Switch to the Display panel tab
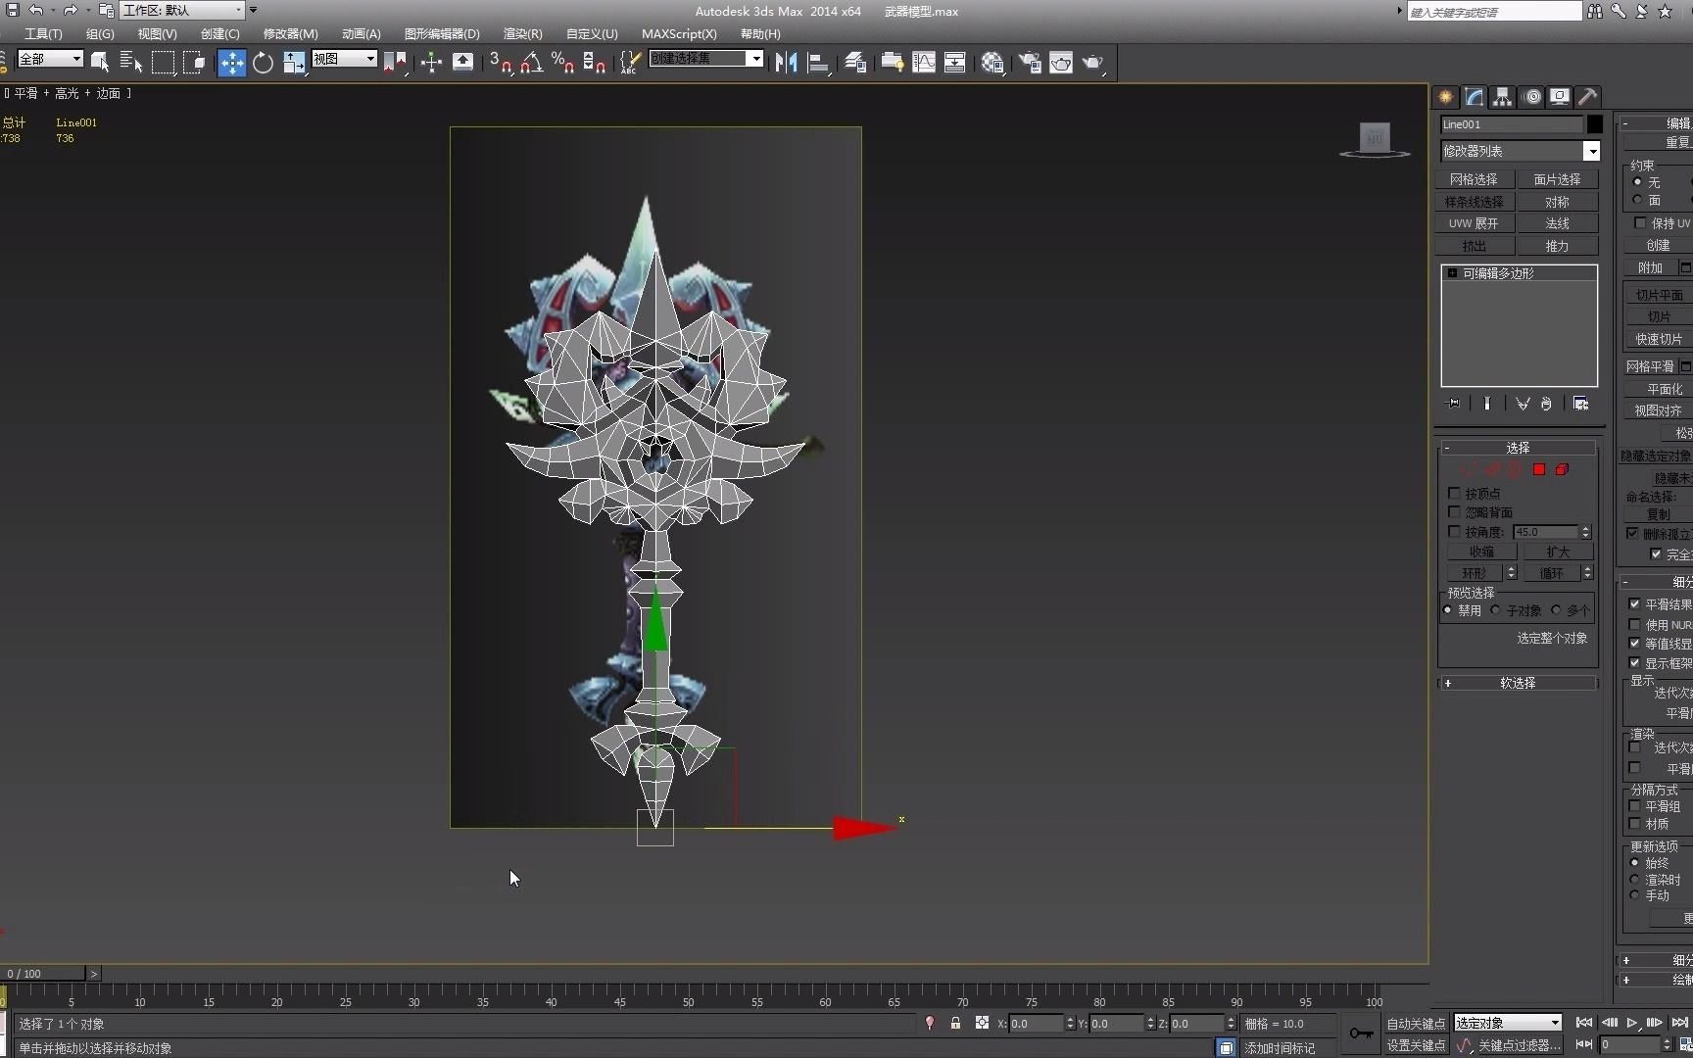Screen dimensions: 1693x1058 (1560, 97)
